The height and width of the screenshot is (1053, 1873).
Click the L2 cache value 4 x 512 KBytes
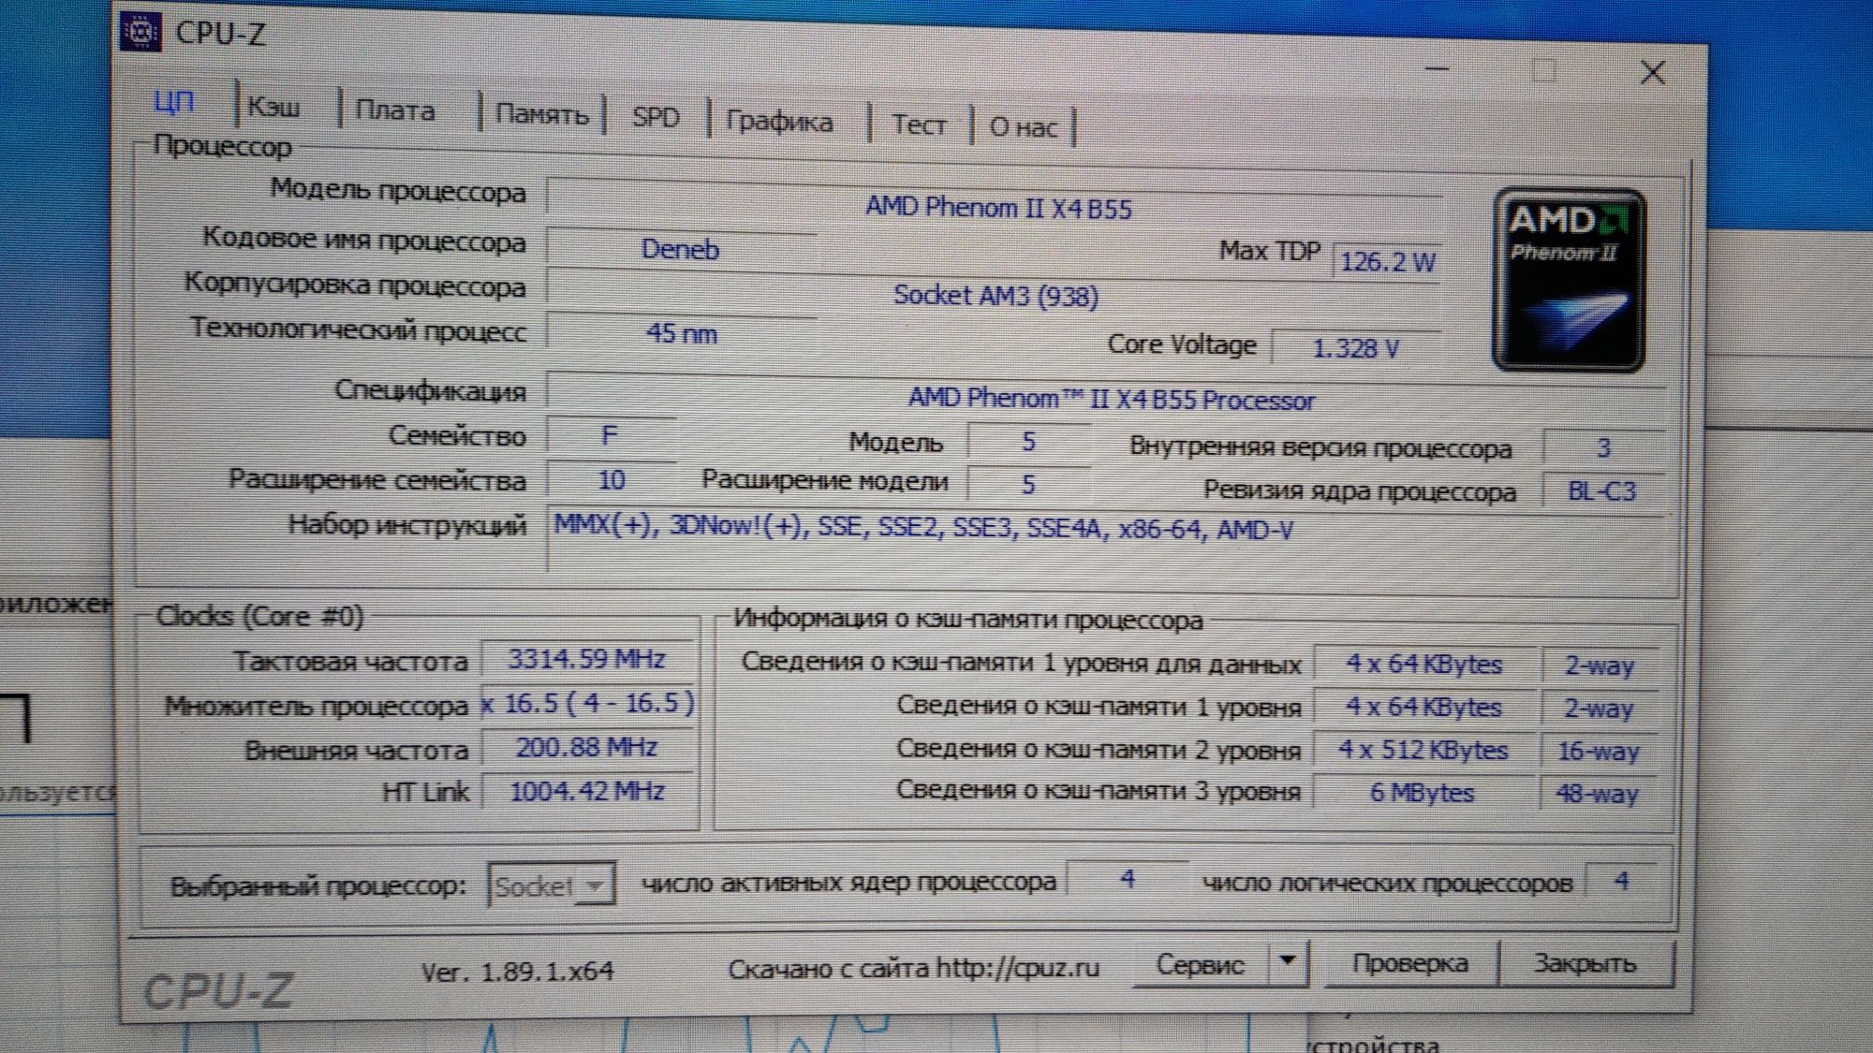point(1423,751)
